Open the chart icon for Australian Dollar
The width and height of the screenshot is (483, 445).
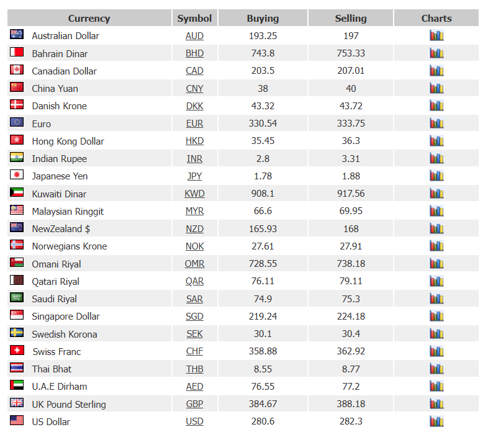coord(436,35)
